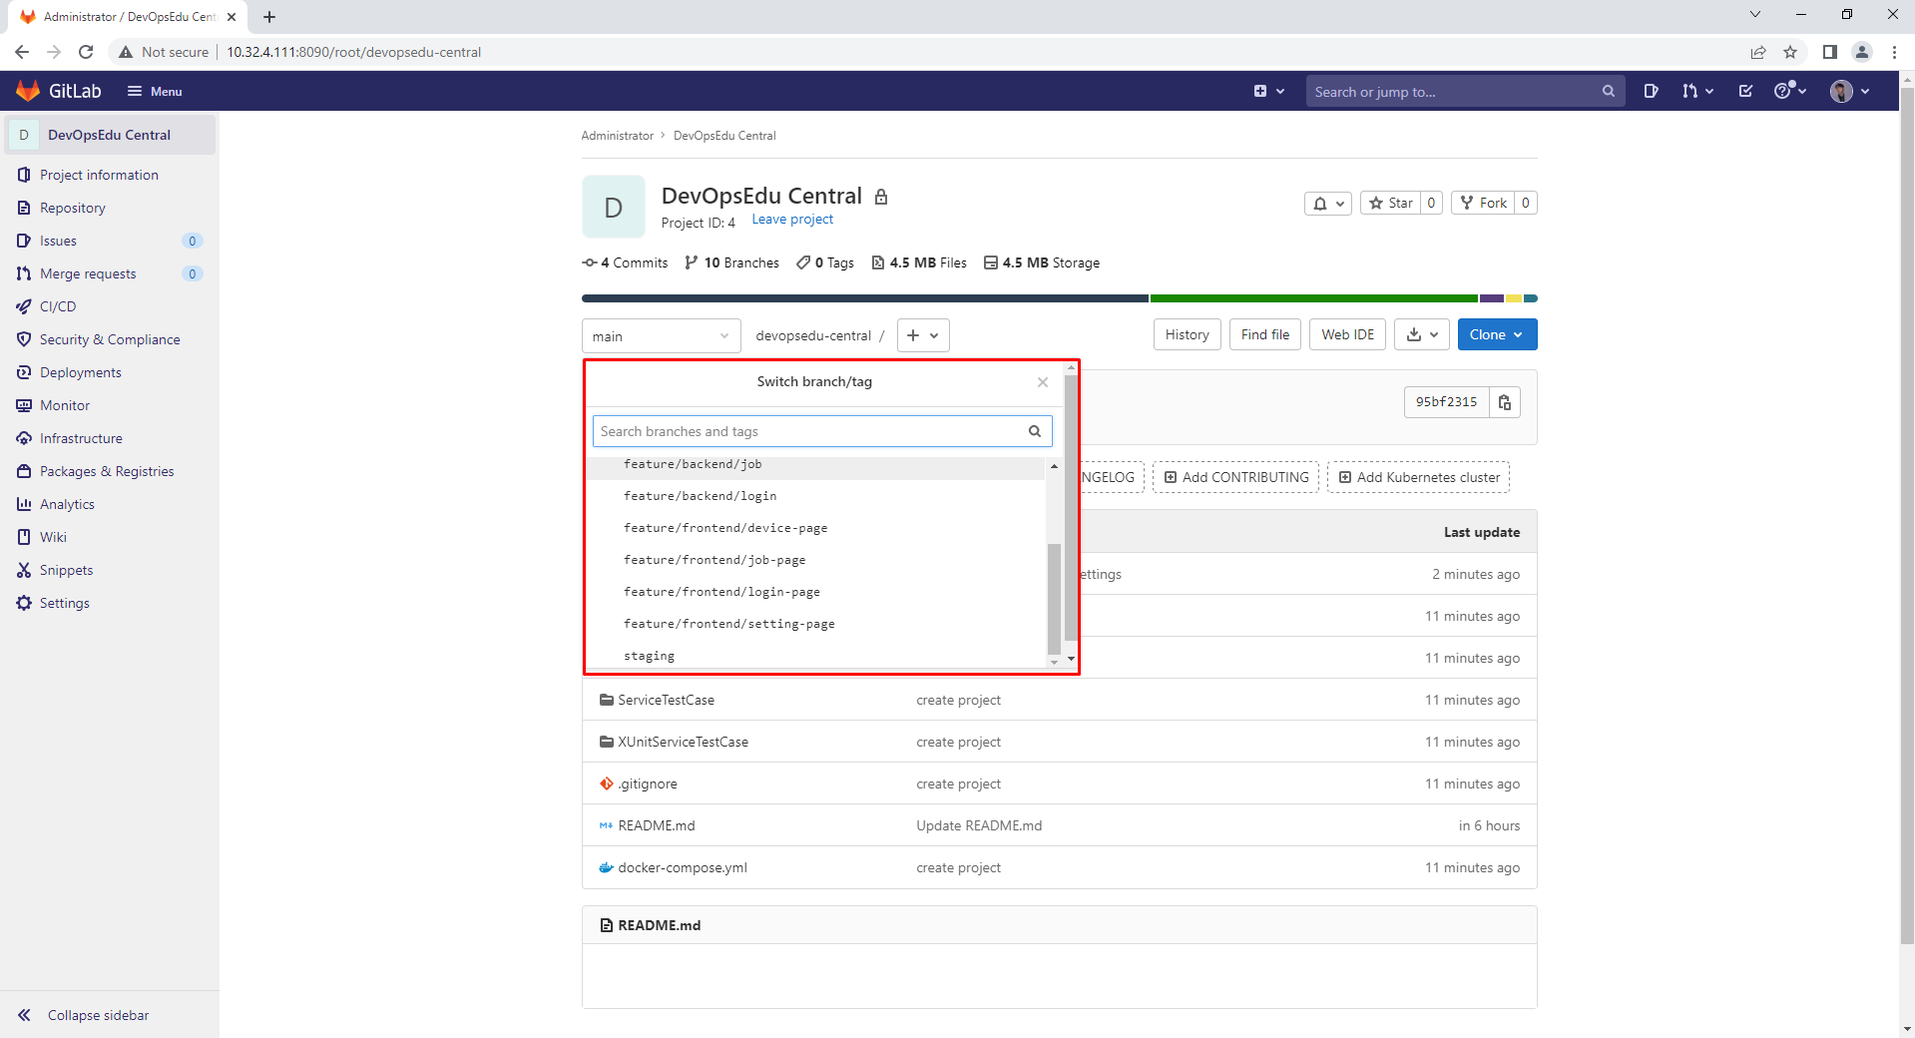
Task: Open Infrastructure in sidebar
Action: point(81,438)
